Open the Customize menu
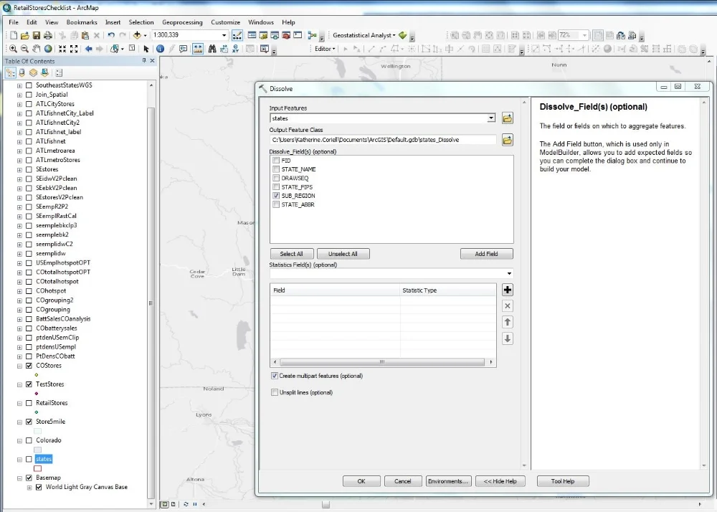This screenshot has width=717, height=512. click(x=225, y=22)
